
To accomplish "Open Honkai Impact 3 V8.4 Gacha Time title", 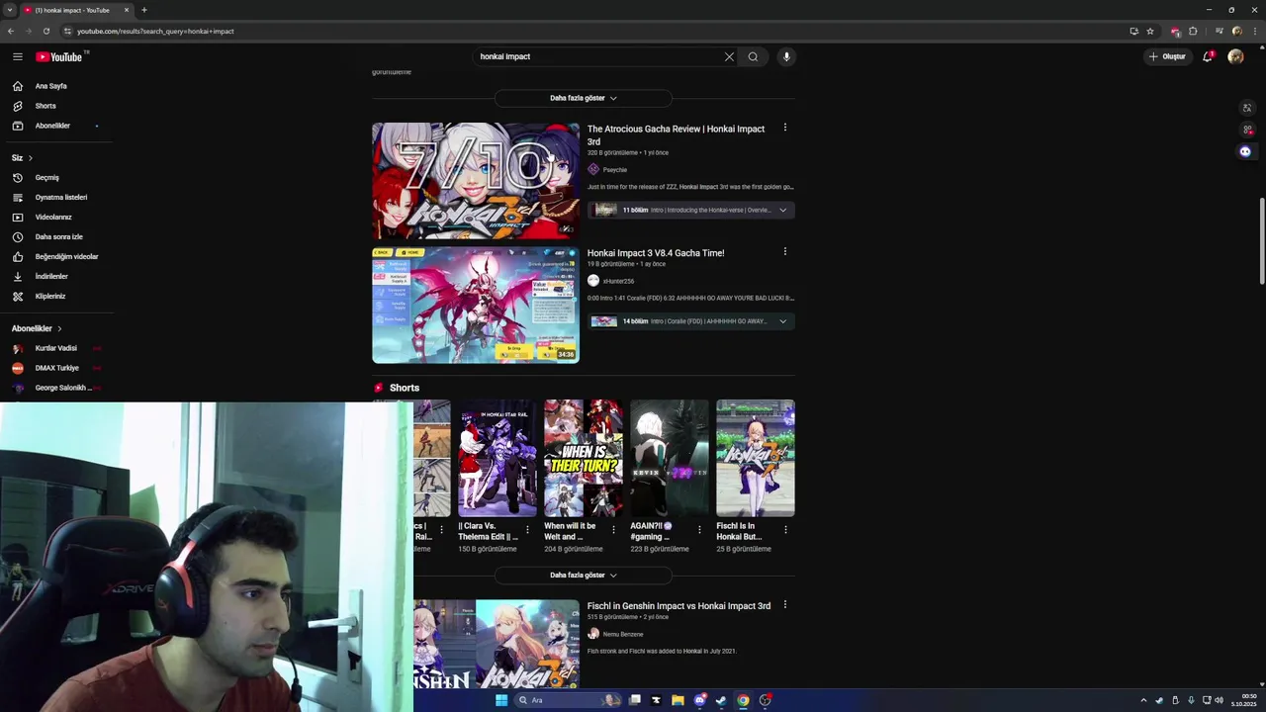I will click(656, 253).
